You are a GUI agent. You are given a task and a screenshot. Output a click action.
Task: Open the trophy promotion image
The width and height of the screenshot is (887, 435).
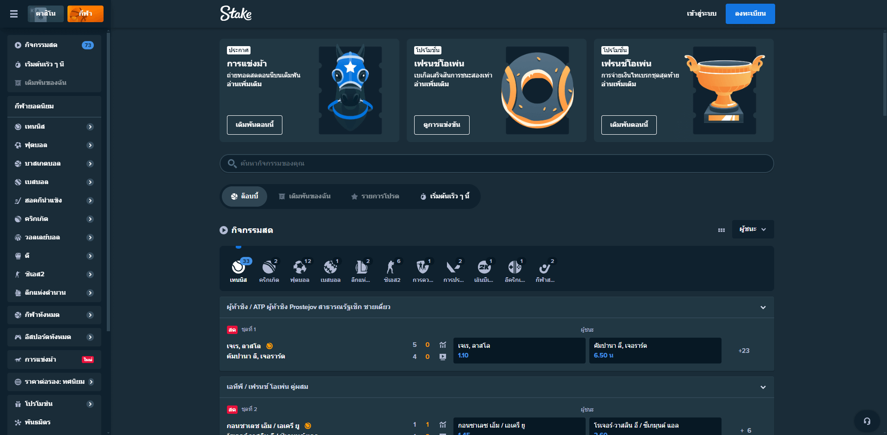[724, 90]
